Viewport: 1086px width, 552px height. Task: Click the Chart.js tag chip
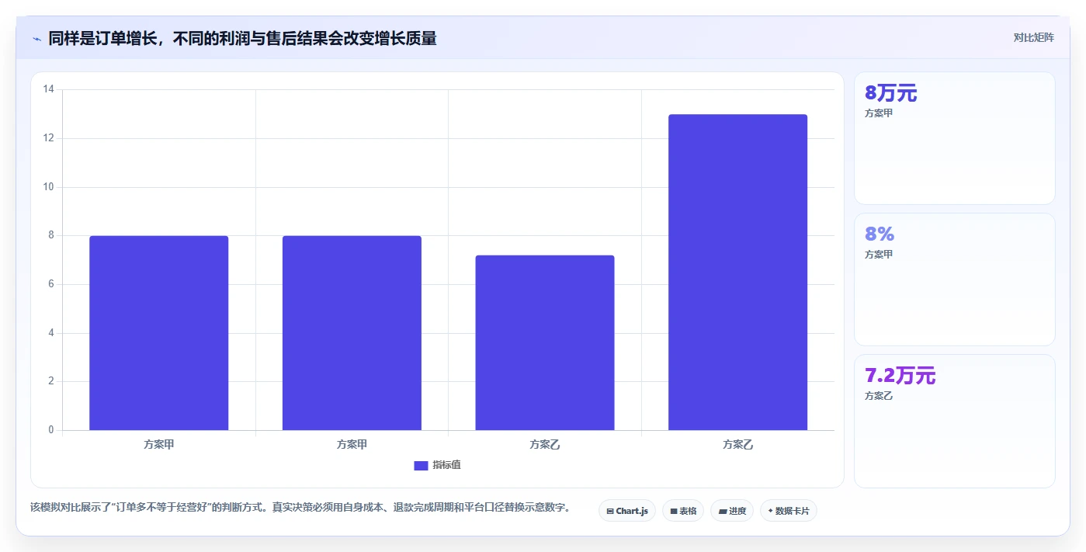point(627,511)
